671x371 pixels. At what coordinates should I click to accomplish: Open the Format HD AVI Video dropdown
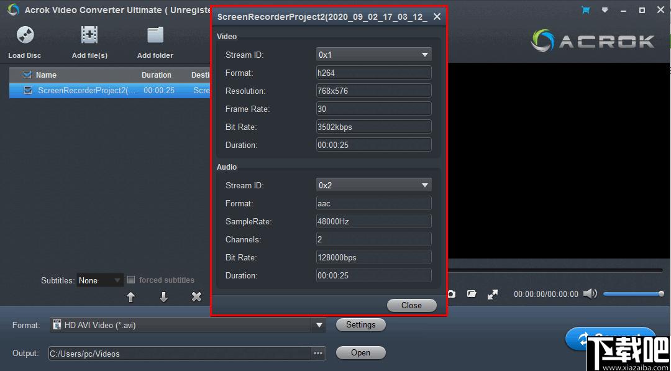[x=188, y=325]
